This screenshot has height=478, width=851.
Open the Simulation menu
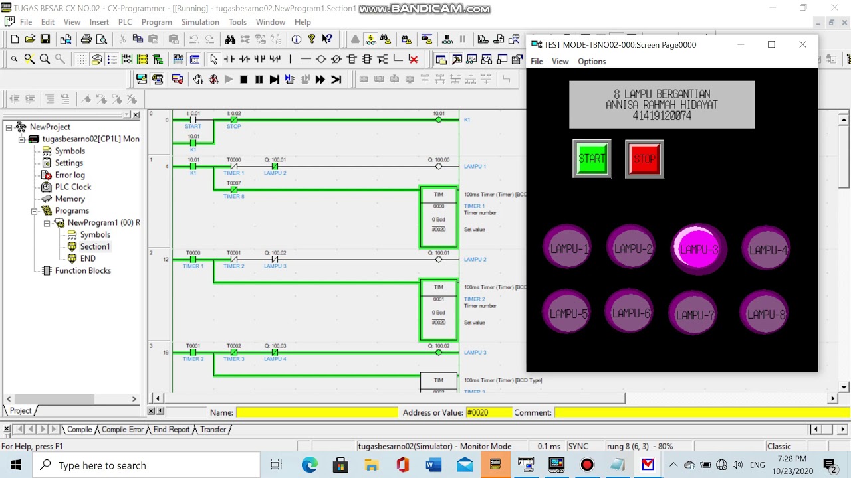(x=200, y=22)
